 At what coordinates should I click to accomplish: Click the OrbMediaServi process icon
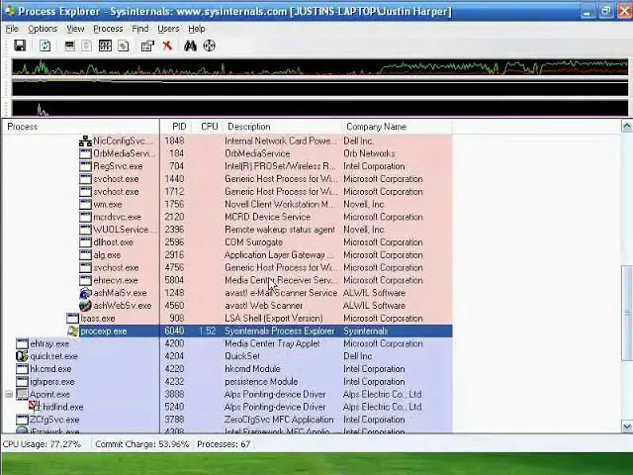point(85,153)
